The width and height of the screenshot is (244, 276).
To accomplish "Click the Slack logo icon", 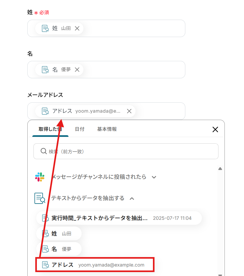I will point(40,177).
